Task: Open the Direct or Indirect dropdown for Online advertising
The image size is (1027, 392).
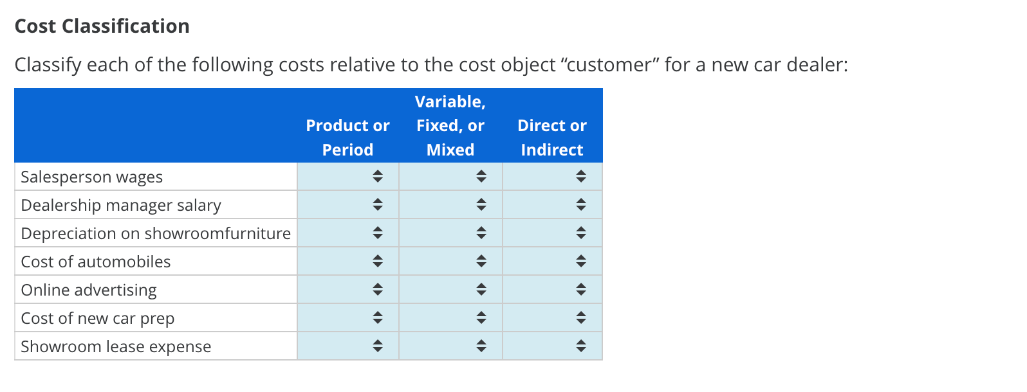Action: tap(581, 289)
